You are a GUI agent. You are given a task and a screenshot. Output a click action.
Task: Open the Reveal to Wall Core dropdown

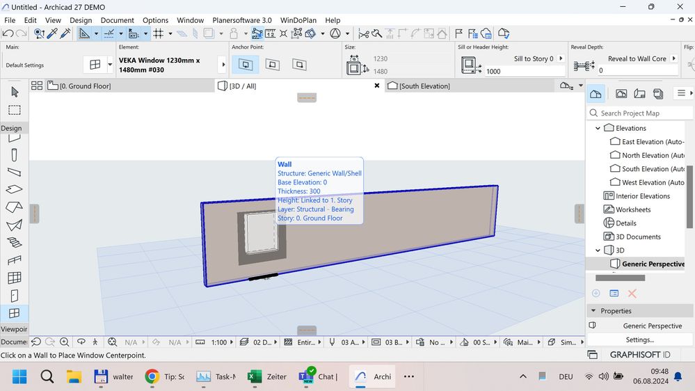coord(673,59)
